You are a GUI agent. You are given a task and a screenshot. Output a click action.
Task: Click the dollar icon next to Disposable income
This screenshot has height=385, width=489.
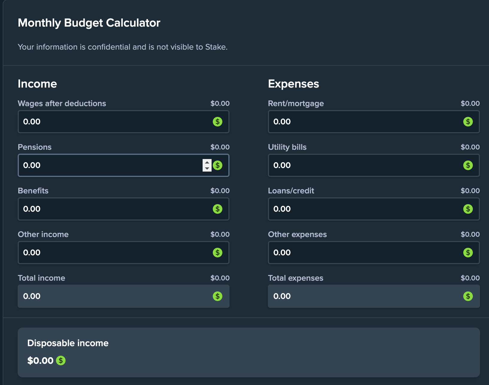tap(61, 361)
